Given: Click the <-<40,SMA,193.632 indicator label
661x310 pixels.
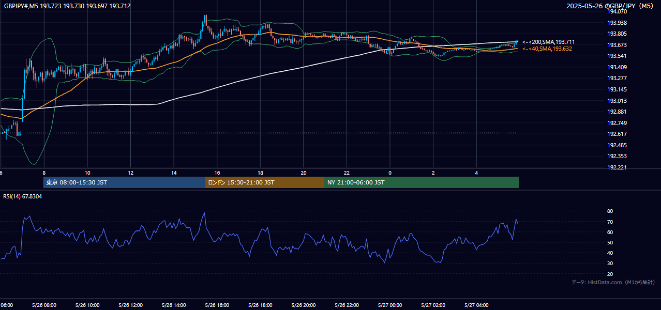Looking at the screenshot, I should click(x=547, y=49).
